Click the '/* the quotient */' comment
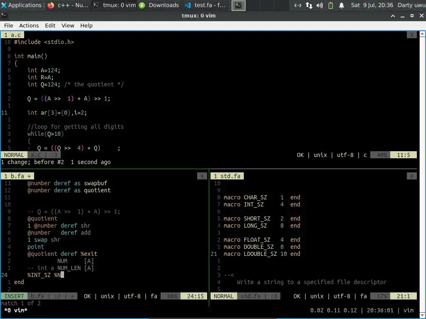 (94, 84)
